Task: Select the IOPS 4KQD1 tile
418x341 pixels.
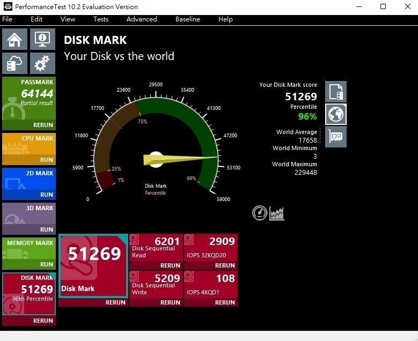Action: coord(210,285)
